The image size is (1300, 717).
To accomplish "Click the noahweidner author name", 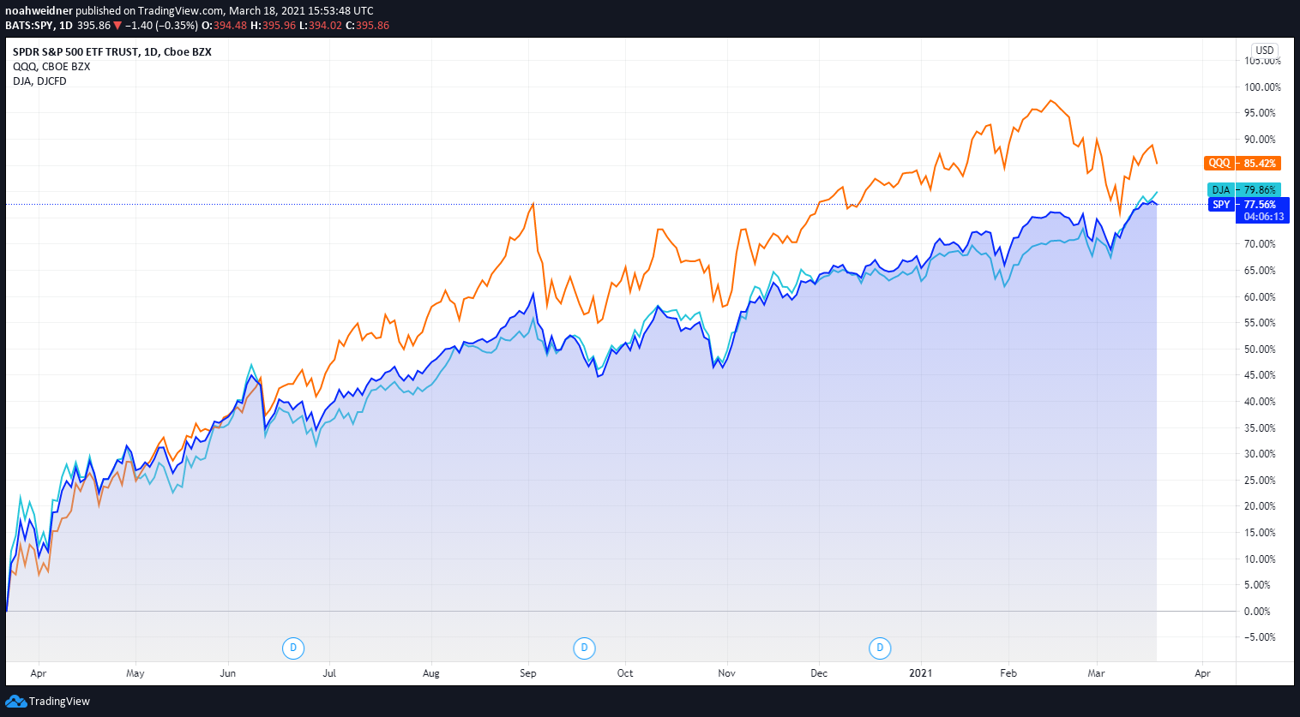I will (39, 11).
